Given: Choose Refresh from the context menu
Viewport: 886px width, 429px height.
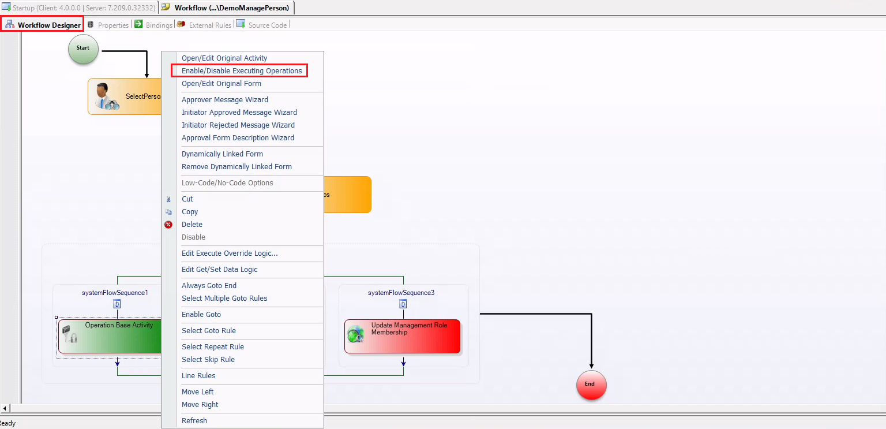Looking at the screenshot, I should 194,421.
